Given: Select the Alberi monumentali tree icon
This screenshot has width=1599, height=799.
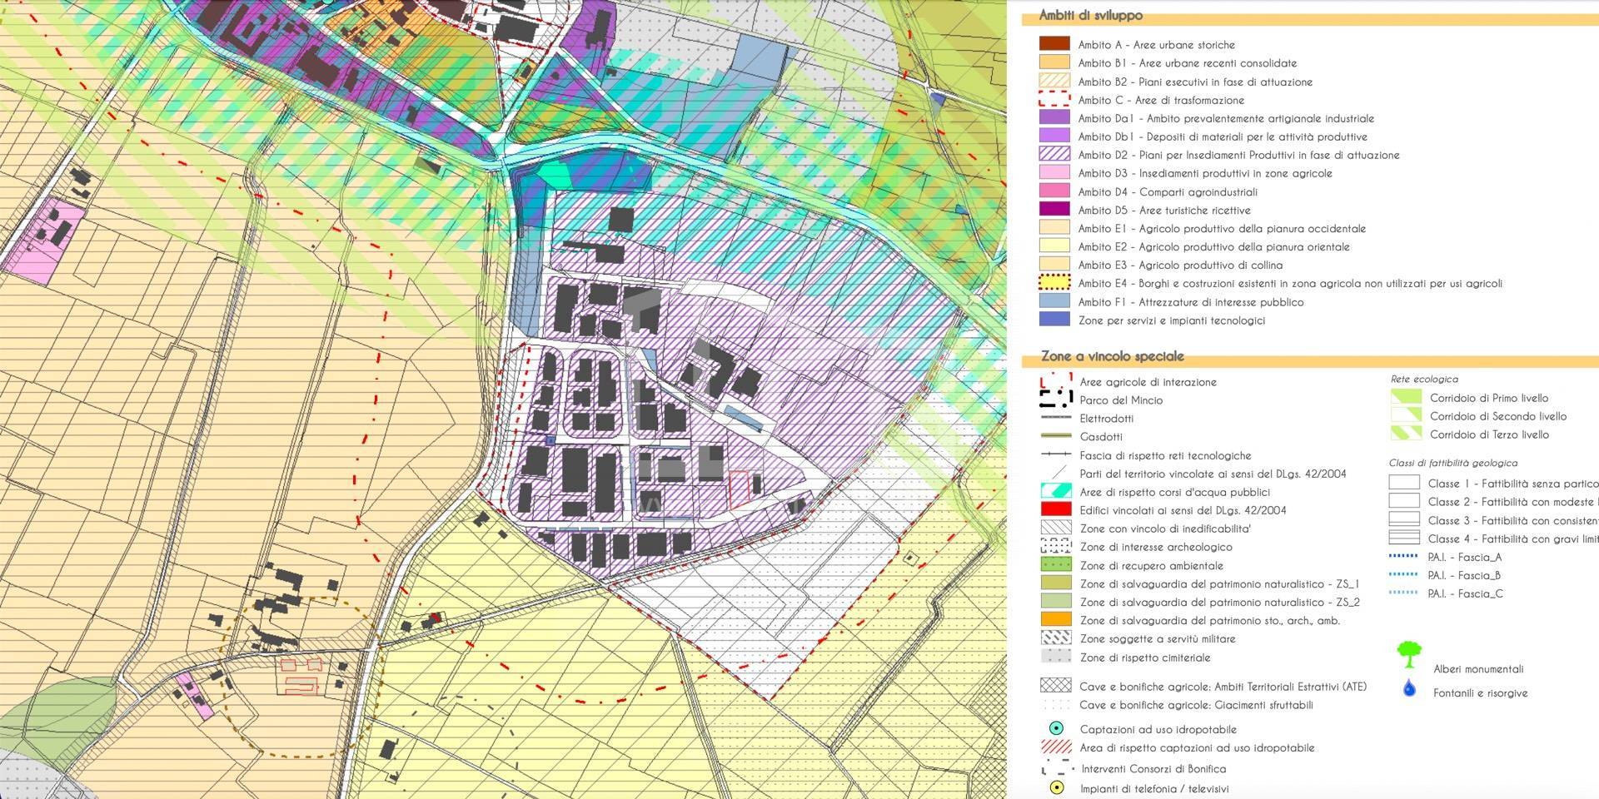Looking at the screenshot, I should [x=1408, y=655].
